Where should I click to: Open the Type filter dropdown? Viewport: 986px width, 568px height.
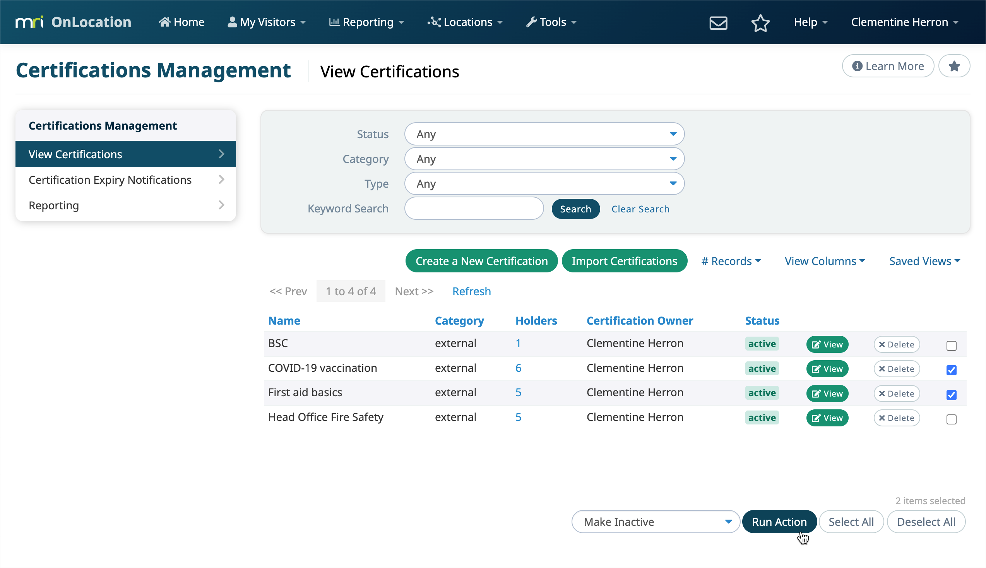(544, 184)
